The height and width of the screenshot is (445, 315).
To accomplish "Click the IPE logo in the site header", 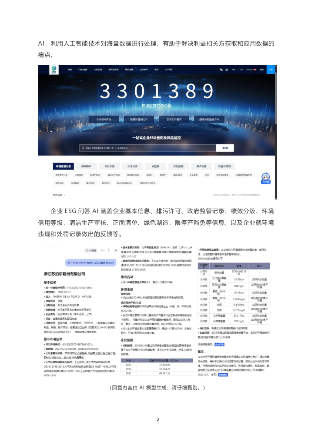I will click(54, 70).
